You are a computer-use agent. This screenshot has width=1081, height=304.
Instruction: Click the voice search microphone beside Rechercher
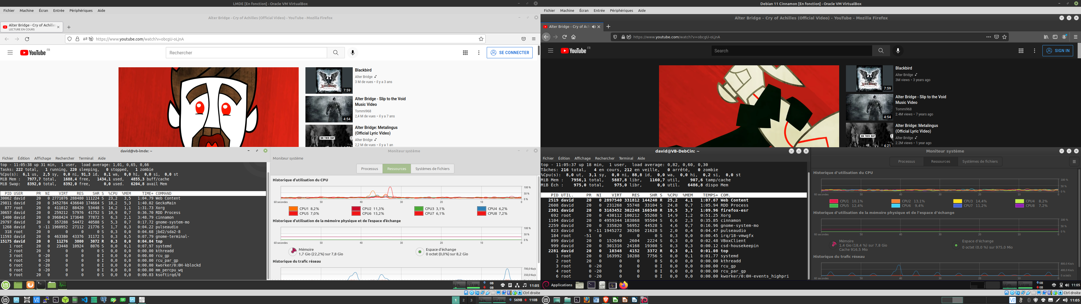click(352, 52)
